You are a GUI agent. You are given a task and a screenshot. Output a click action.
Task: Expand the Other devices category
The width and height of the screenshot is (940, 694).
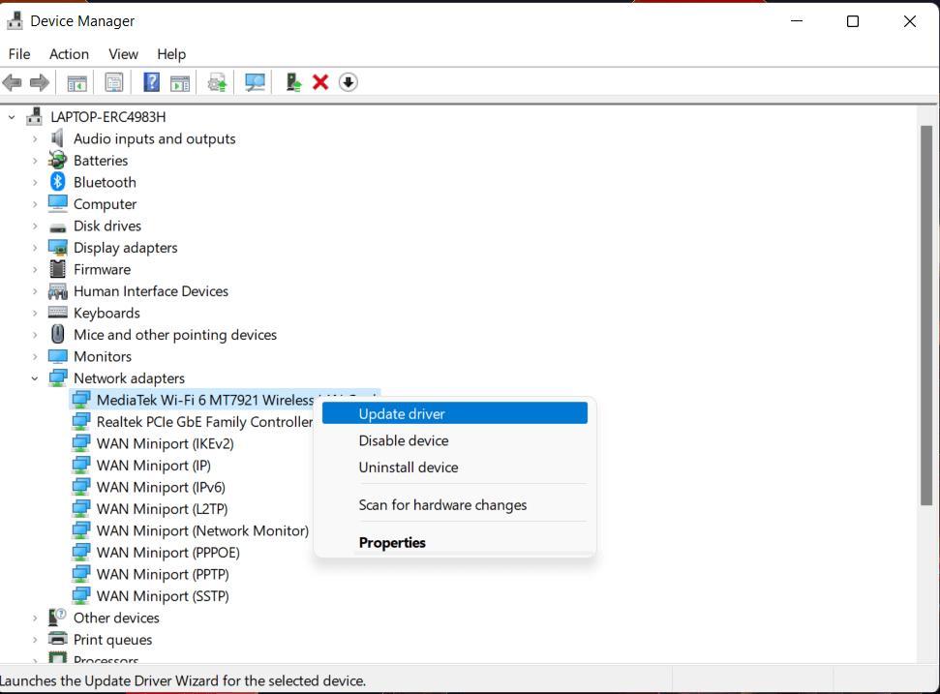(35, 618)
